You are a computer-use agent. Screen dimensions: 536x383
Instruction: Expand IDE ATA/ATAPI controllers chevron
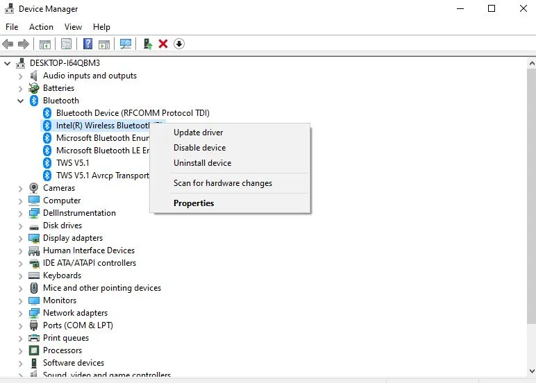pyautogui.click(x=21, y=263)
